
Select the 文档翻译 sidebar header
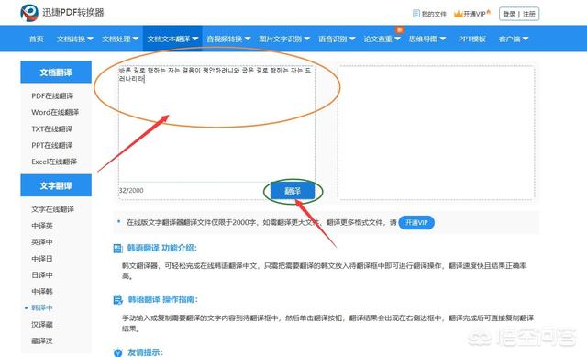coord(56,72)
